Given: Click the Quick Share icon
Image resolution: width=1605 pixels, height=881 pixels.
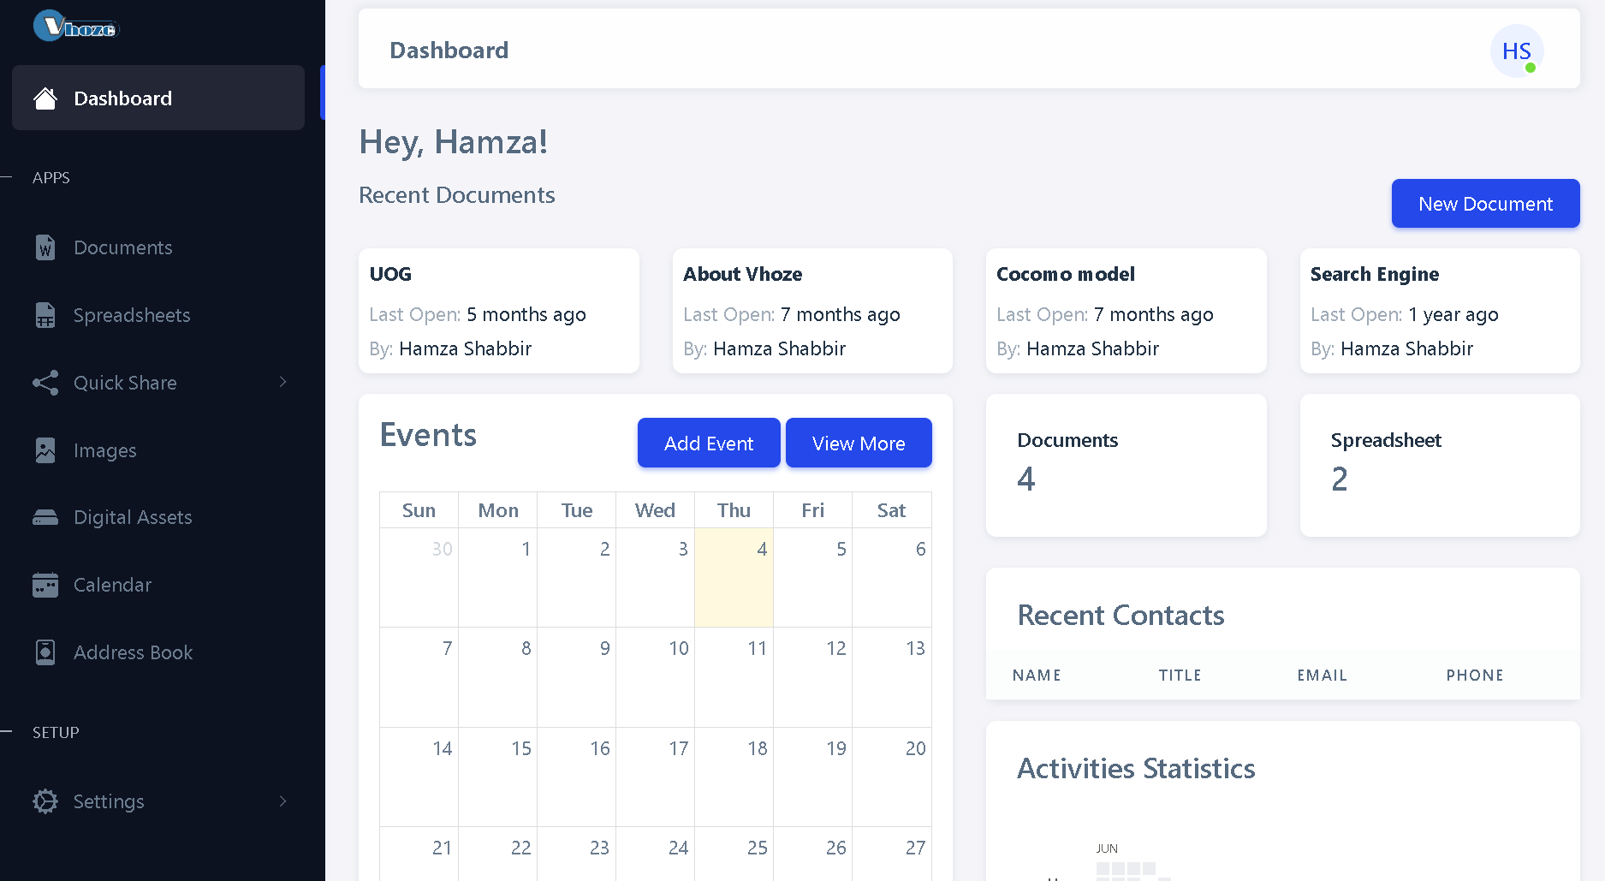Looking at the screenshot, I should (x=45, y=383).
